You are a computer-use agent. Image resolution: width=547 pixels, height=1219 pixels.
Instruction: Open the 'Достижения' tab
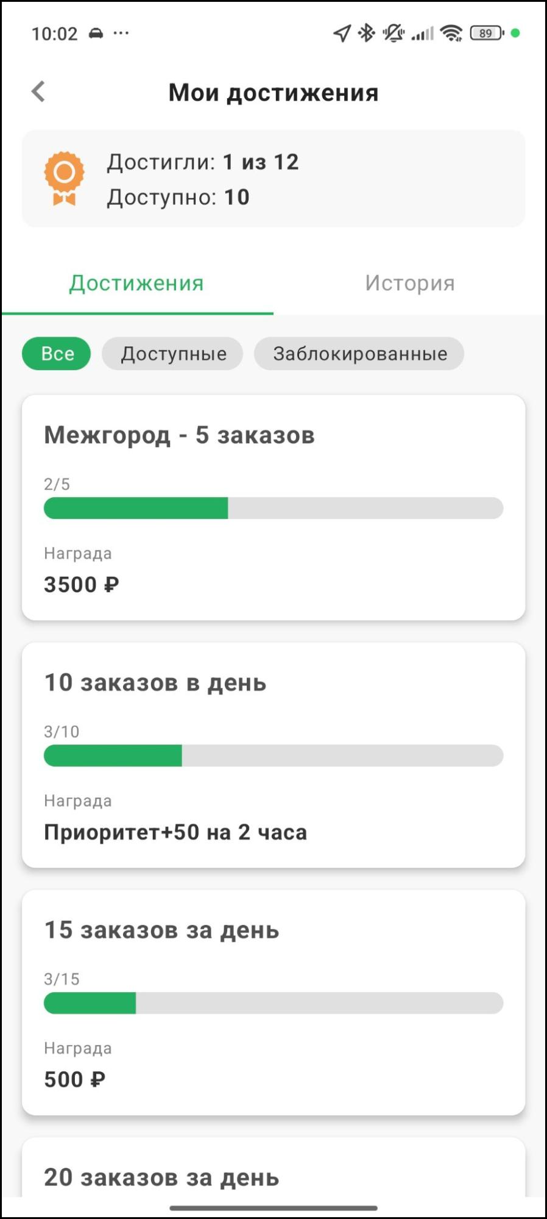click(x=136, y=283)
